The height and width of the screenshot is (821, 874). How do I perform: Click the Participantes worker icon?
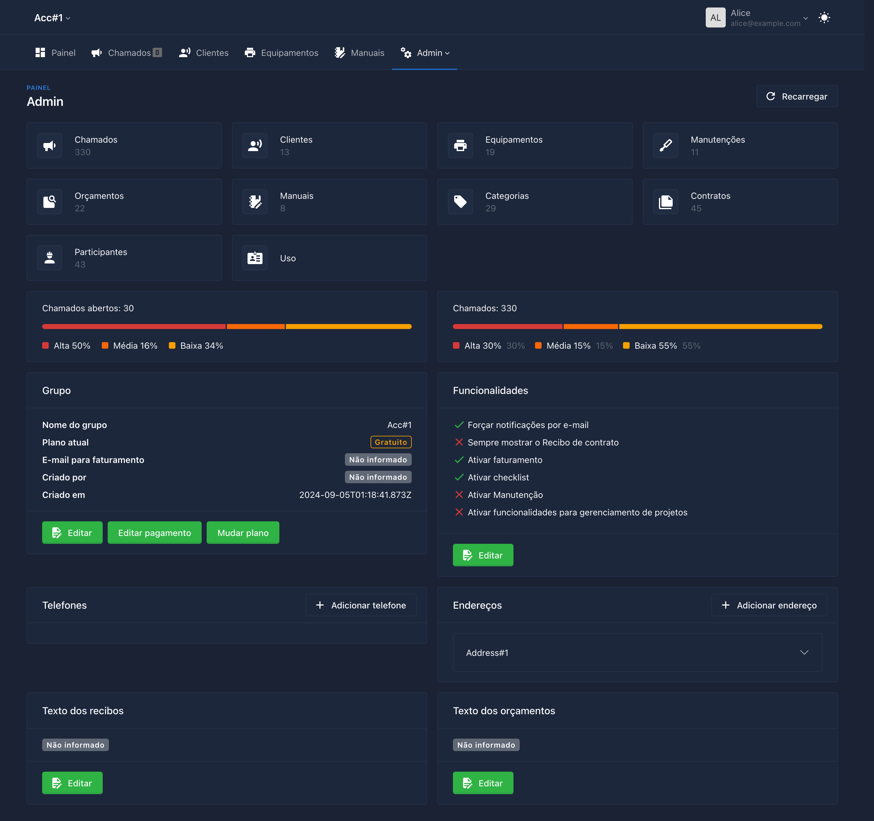coord(50,258)
